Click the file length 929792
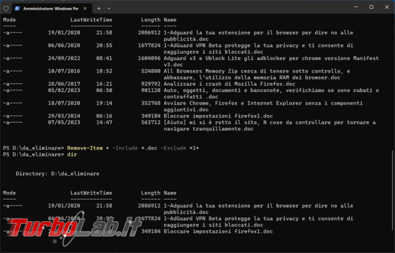 151,84
